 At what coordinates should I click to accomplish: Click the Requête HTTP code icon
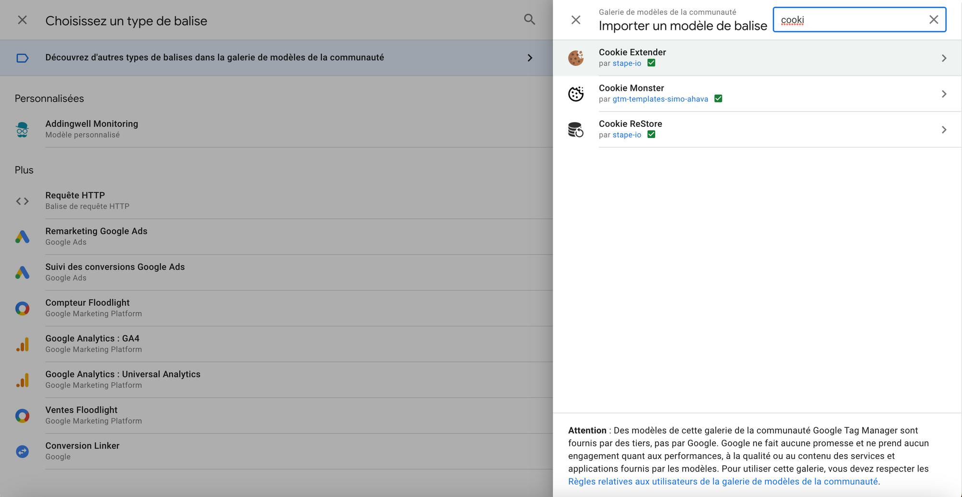tap(22, 201)
